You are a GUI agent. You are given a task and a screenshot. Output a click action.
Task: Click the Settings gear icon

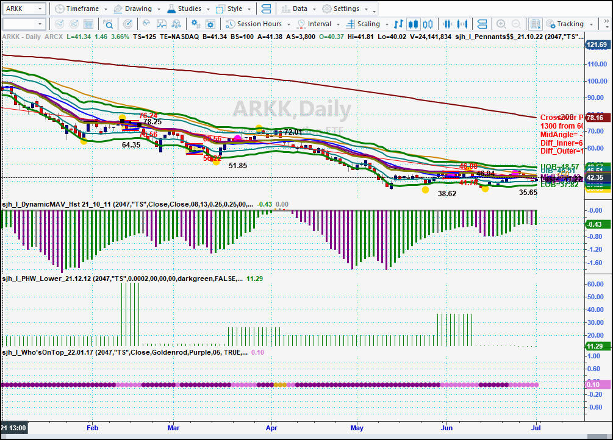click(327, 9)
